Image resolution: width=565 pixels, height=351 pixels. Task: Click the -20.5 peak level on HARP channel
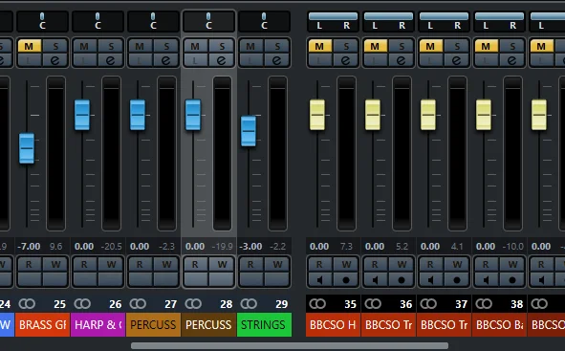(111, 247)
